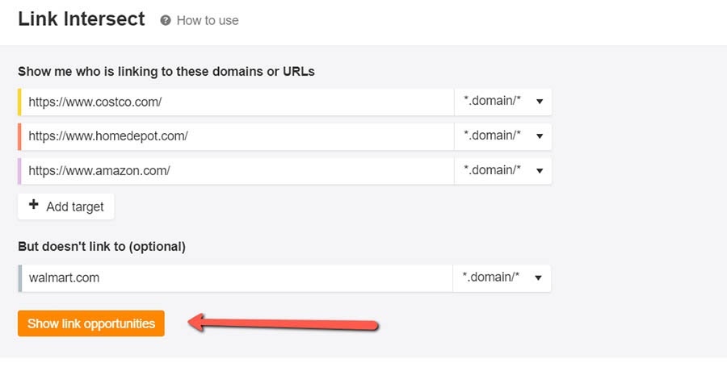Focus the costco.com URL input field
The width and height of the screenshot is (727, 367).
238,102
